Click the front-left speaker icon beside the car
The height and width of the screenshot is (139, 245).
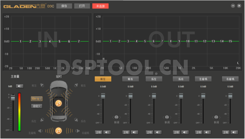(x=42, y=85)
